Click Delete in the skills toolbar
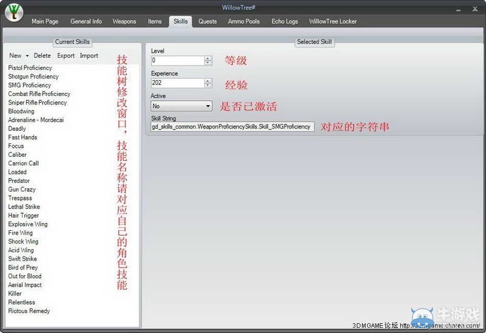Image resolution: width=486 pixels, height=333 pixels. tap(42, 55)
